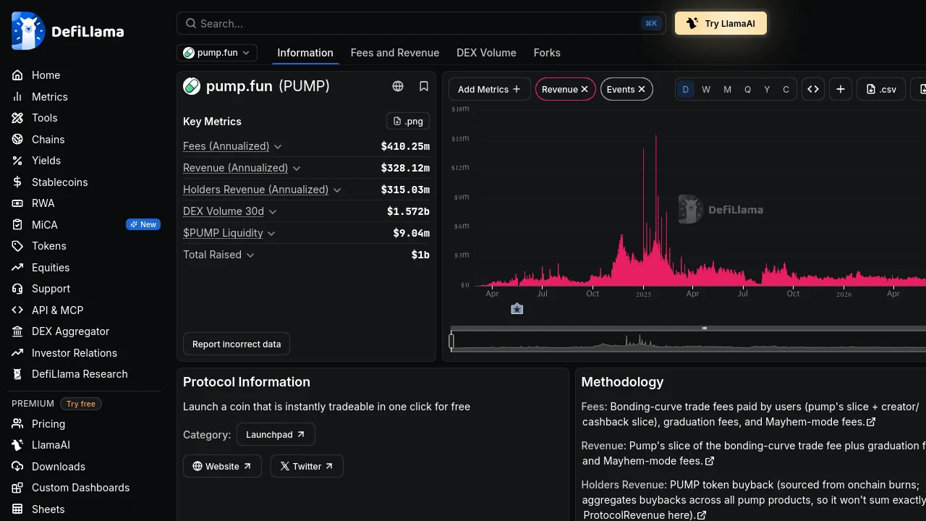
Task: Download chart data as .csv
Action: click(881, 89)
